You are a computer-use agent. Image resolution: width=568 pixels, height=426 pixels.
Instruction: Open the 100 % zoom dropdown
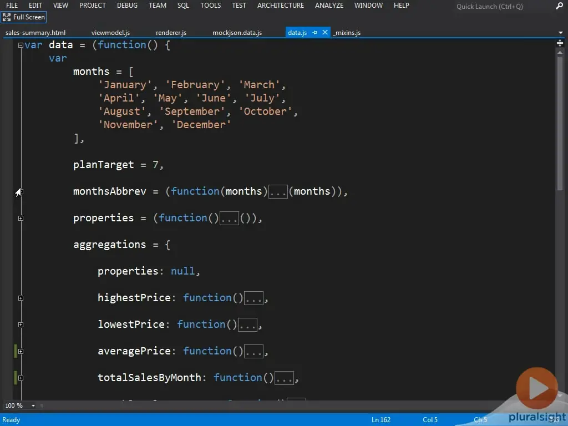pyautogui.click(x=33, y=405)
